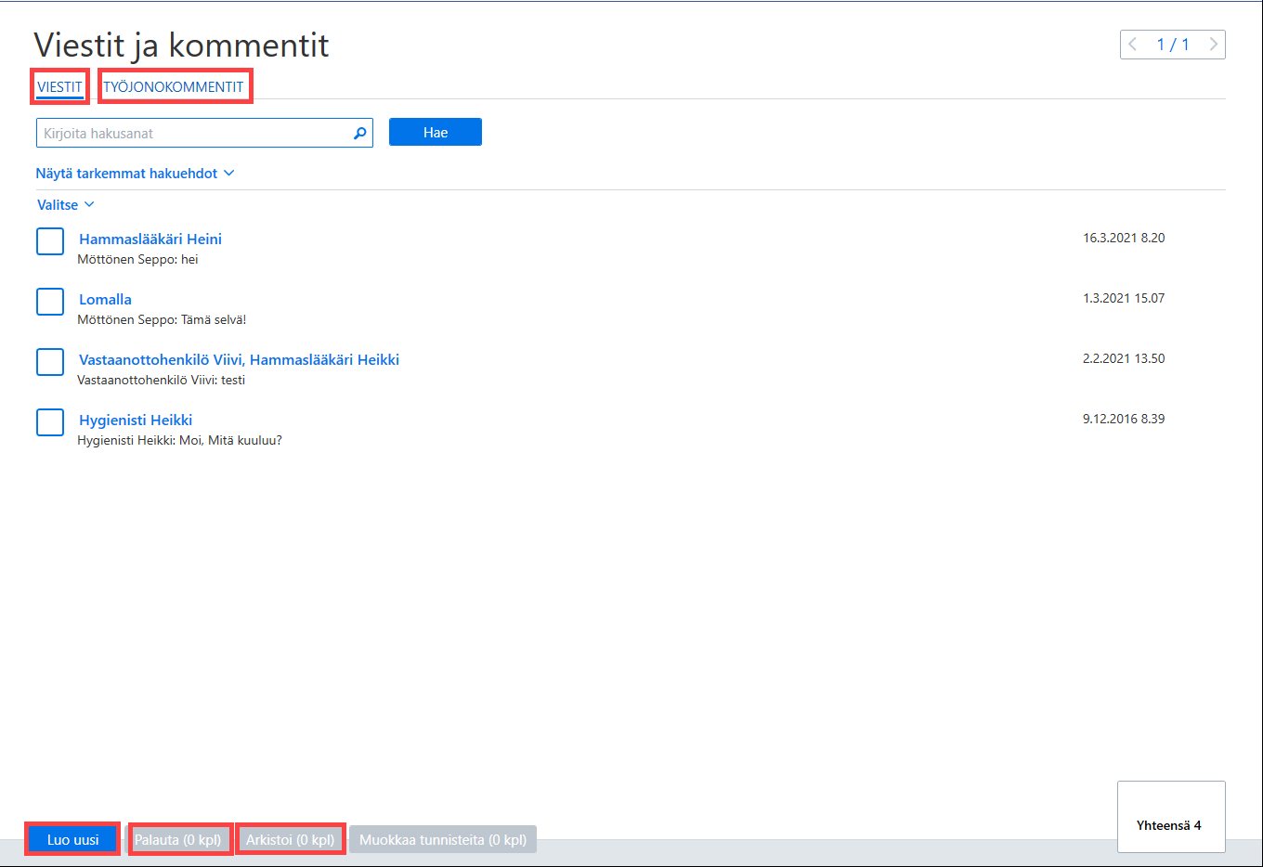Open the Hygienisti Heikki conversation
This screenshot has height=867, width=1263.
136,421
